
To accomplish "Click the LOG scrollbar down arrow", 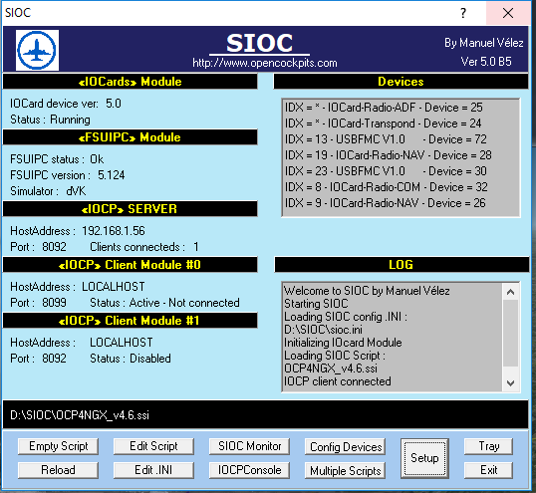I will point(511,383).
